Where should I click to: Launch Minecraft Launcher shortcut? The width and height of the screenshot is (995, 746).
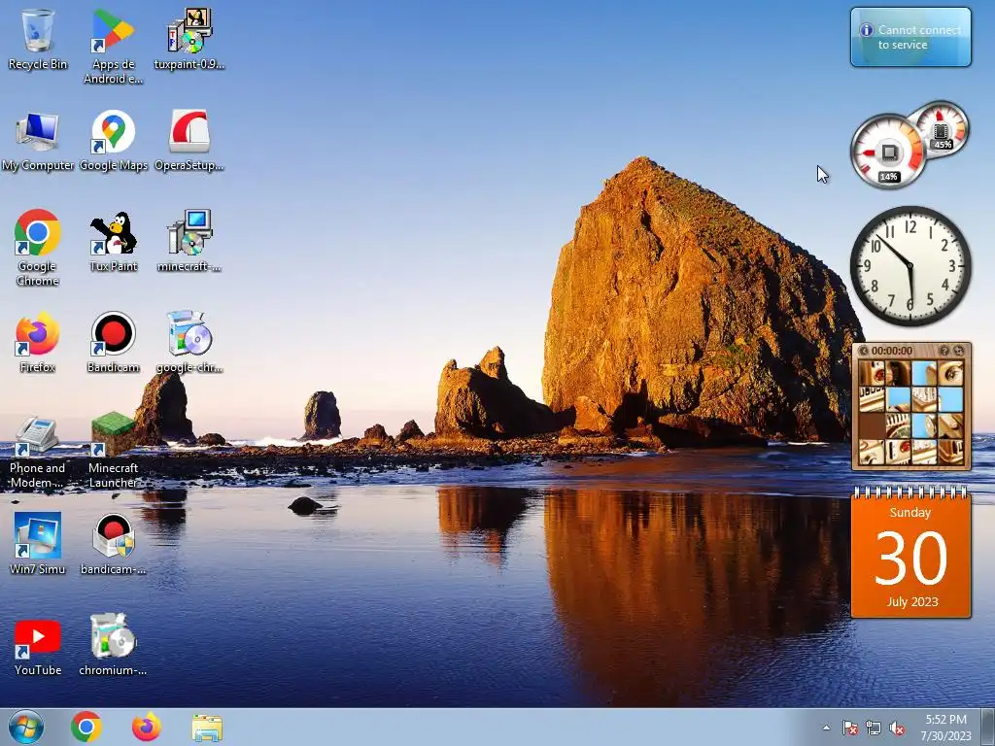pyautogui.click(x=113, y=452)
